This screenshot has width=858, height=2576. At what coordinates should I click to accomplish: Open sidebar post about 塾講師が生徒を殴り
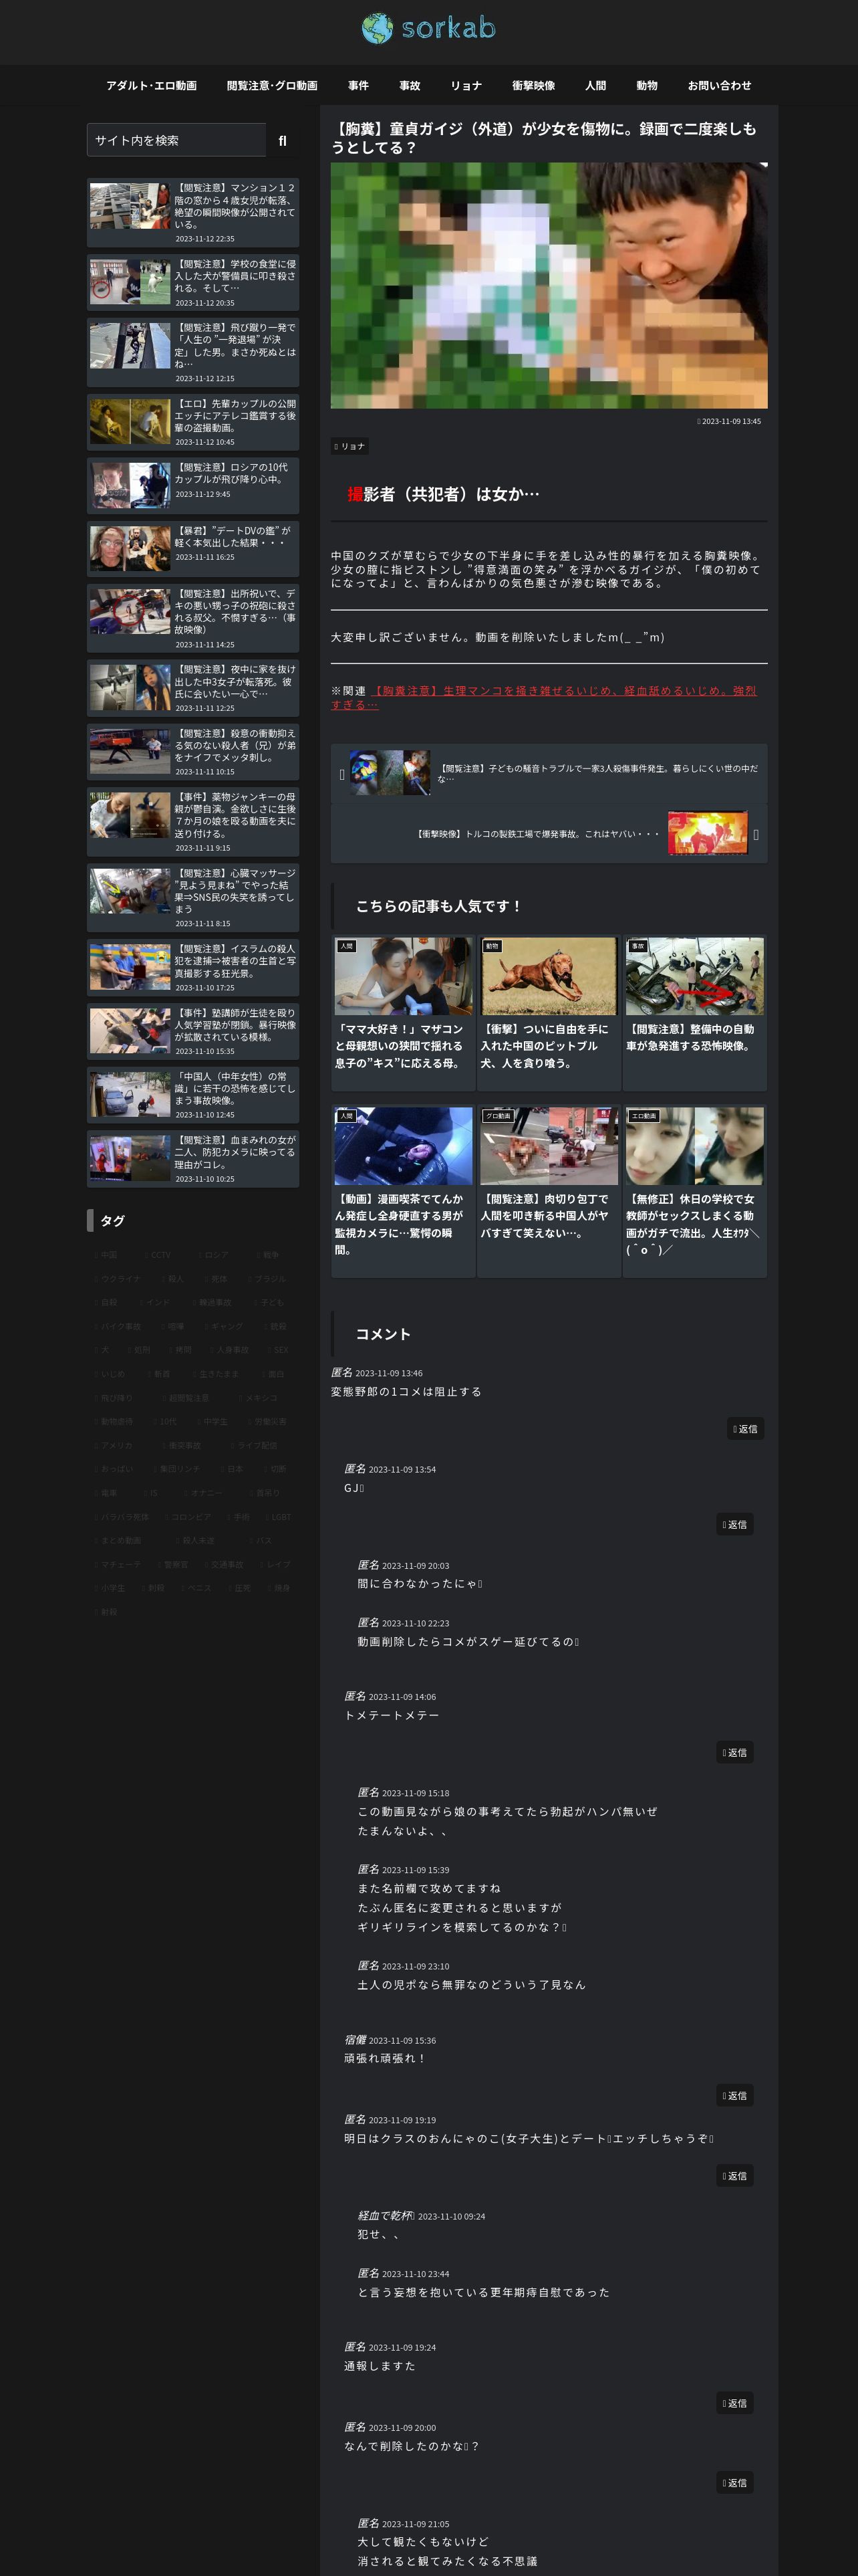click(x=192, y=1031)
